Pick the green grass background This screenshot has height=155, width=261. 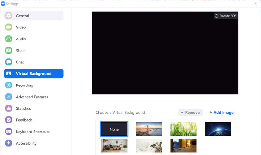pyautogui.click(x=183, y=129)
